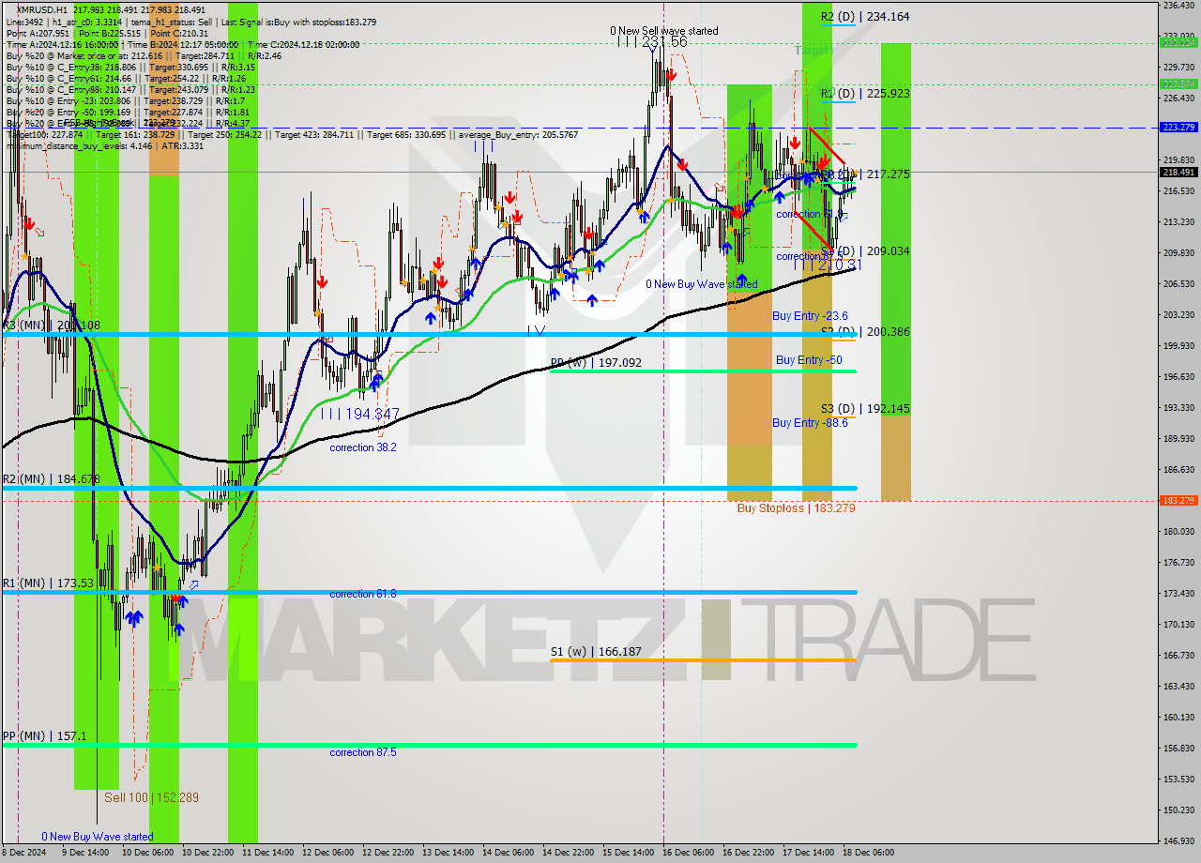Select the S1 (w) | 166.187 label
The width and height of the screenshot is (1201, 863).
(x=596, y=651)
